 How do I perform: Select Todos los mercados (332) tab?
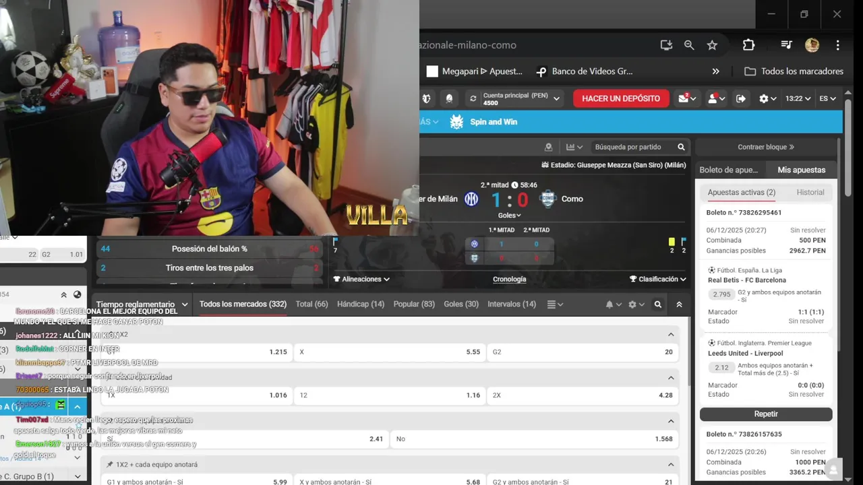[243, 304]
